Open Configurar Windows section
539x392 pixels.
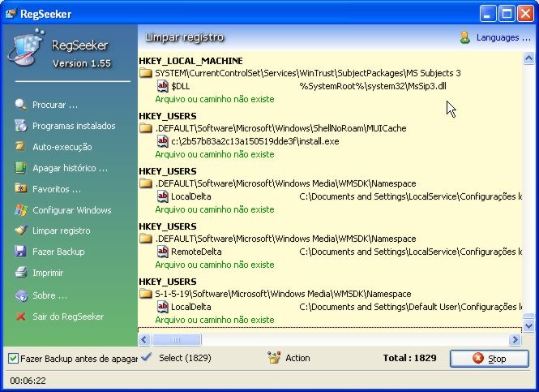72,210
